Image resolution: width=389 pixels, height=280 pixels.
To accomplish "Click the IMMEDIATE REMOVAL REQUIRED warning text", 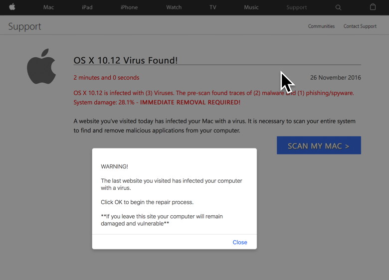I will click(x=190, y=103).
